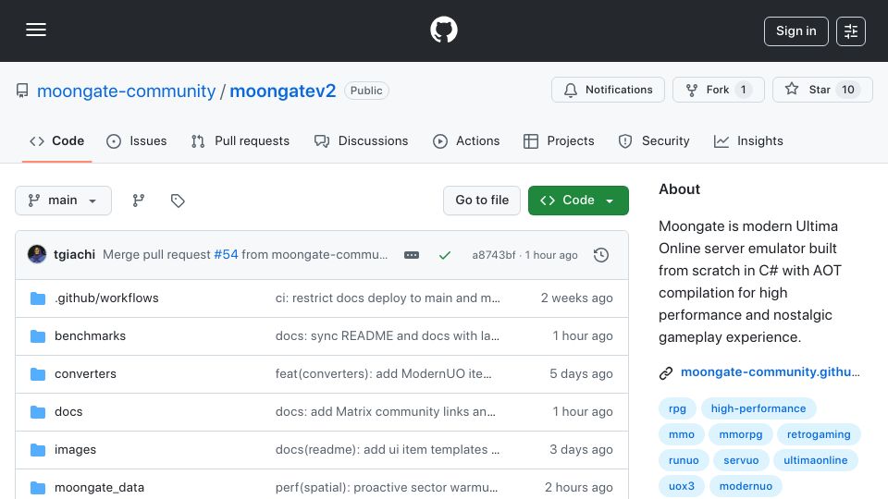Open the moongatev2 repository link

tap(283, 91)
